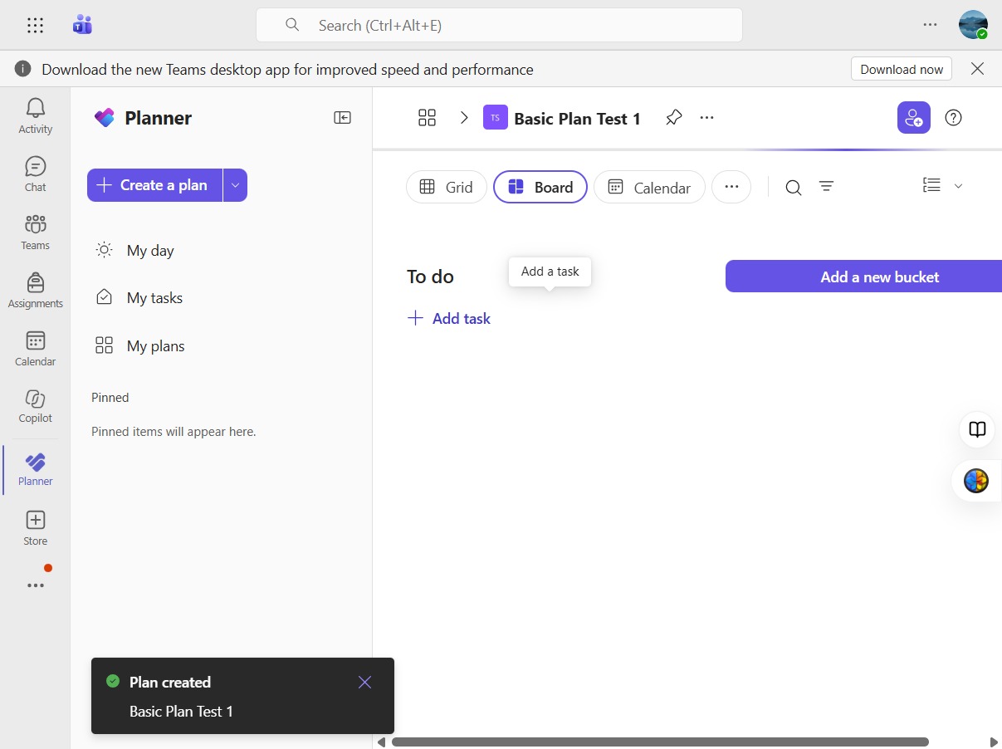Open the Store app
The width and height of the screenshot is (1002, 749).
(x=35, y=528)
